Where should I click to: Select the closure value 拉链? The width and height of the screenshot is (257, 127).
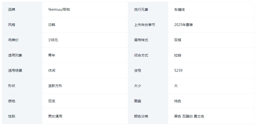pos(178,55)
